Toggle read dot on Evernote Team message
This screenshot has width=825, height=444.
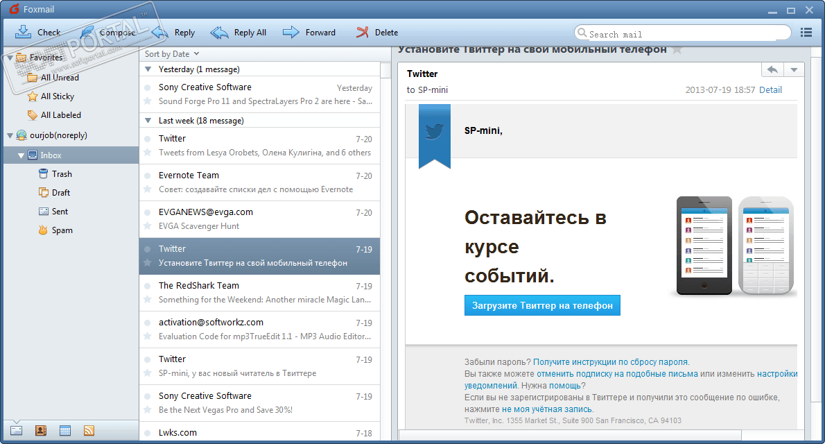coord(148,176)
